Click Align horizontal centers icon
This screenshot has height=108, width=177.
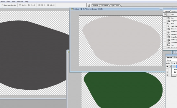(x=32, y=5)
